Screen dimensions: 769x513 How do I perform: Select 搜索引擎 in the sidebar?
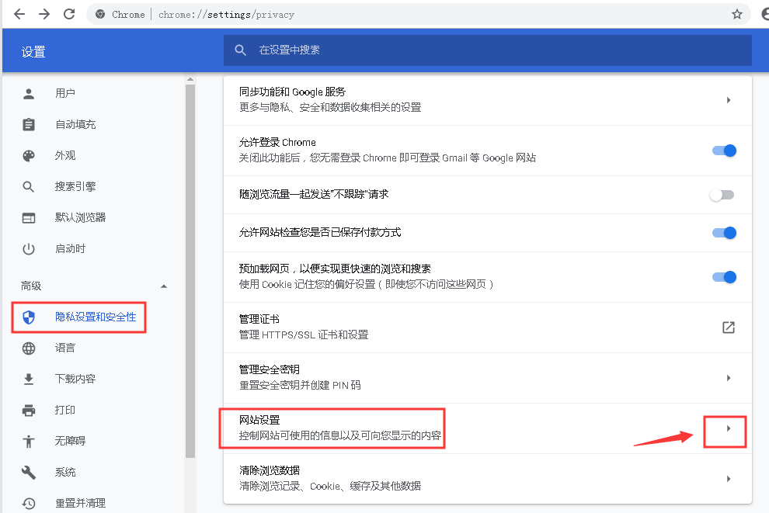pos(75,187)
